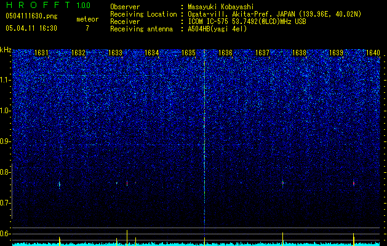Click the meteor echo between 1637 and 1638
Viewport: 387px width, 246px height.
tap(283, 183)
